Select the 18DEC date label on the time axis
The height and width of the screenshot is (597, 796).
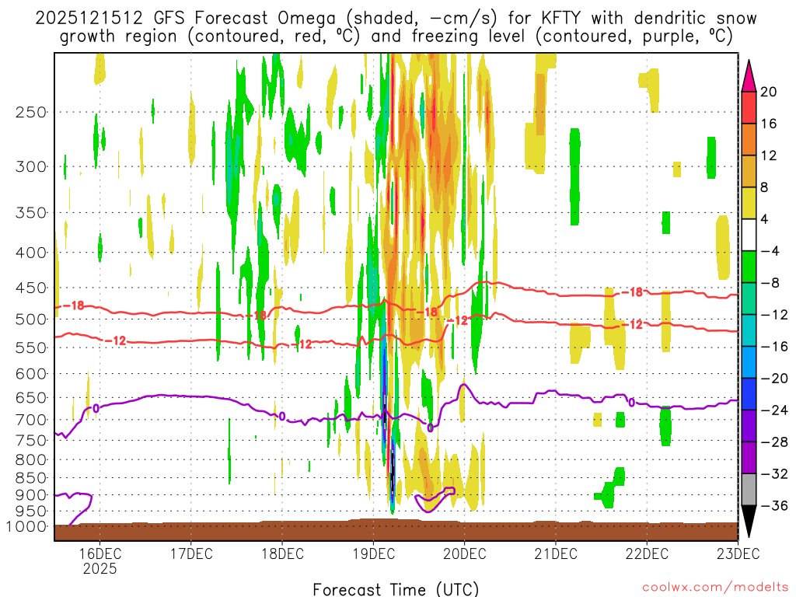(282, 553)
